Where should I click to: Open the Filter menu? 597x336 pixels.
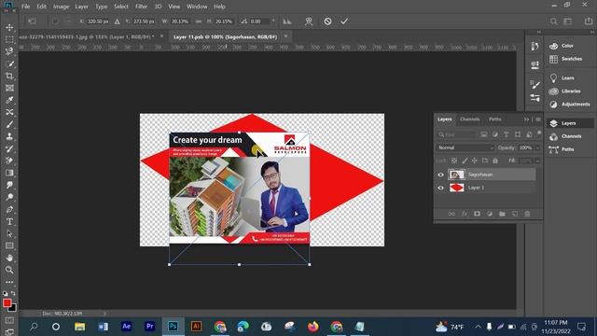click(x=141, y=7)
